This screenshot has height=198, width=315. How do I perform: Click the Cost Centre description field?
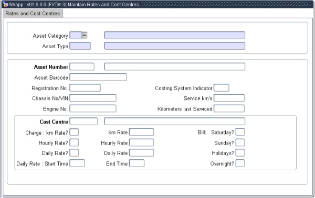click(175, 122)
